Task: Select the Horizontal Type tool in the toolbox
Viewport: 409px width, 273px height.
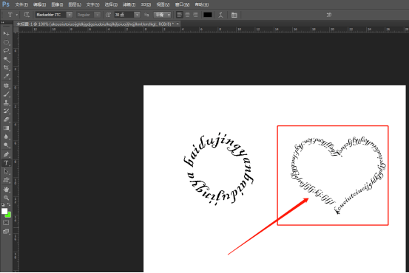Action: [x=6, y=163]
